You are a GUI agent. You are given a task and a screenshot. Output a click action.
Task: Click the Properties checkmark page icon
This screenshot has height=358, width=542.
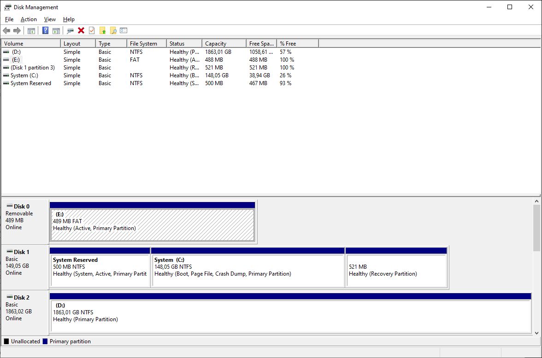(92, 30)
